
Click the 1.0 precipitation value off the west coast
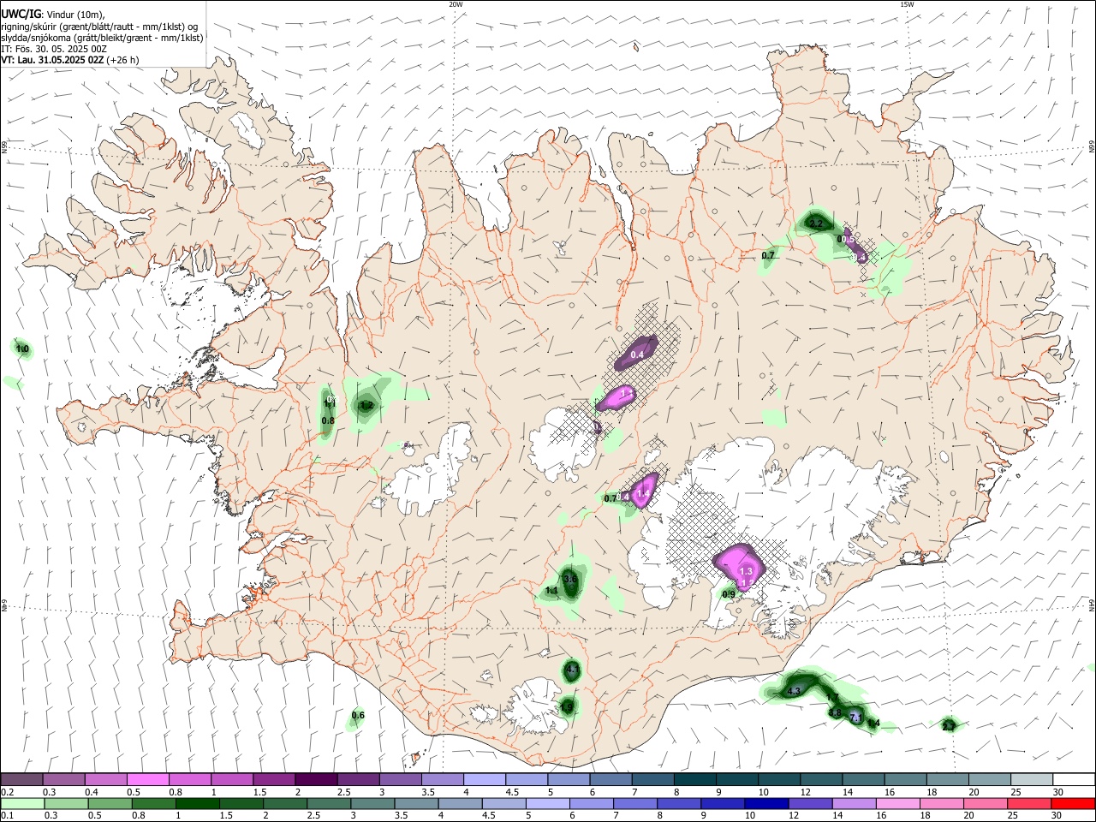[x=22, y=349]
